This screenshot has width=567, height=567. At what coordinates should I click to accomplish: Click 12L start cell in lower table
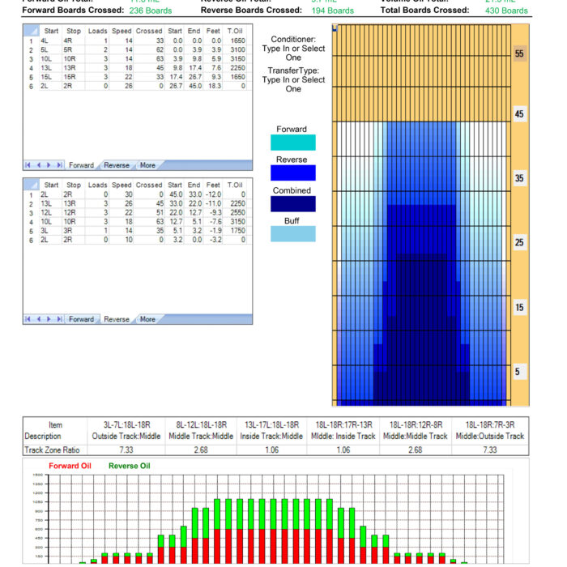point(50,212)
